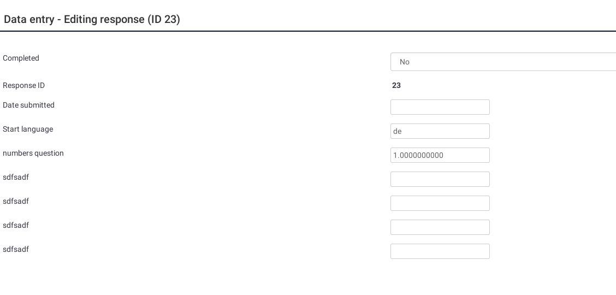Click the Start language label

(28, 129)
